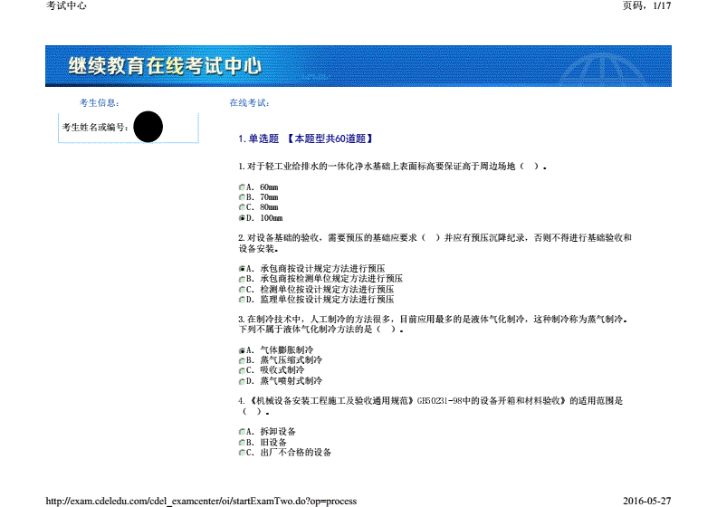Select option D. 100mm for question 1
This screenshot has width=717, height=507.
[x=242, y=218]
